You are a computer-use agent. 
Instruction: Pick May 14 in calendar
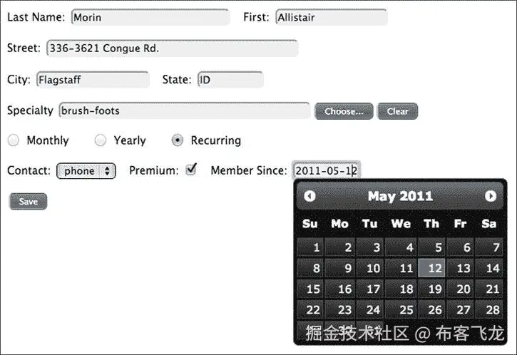489,268
